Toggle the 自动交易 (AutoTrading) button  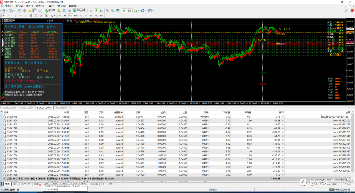click(79, 11)
